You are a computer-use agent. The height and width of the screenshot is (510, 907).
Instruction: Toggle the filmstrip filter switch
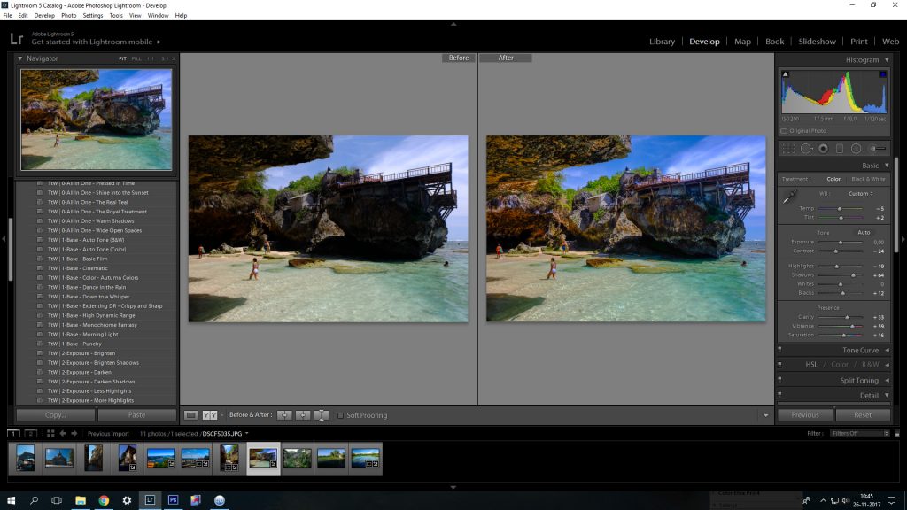pos(897,434)
